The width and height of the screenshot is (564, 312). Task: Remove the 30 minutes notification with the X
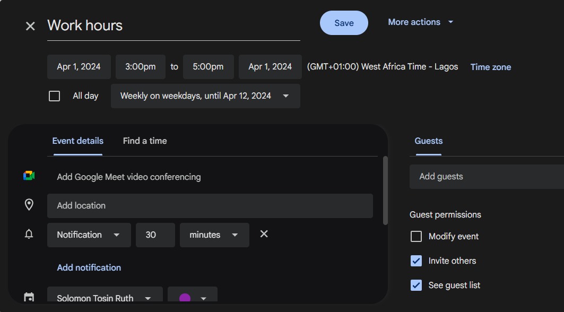point(264,233)
